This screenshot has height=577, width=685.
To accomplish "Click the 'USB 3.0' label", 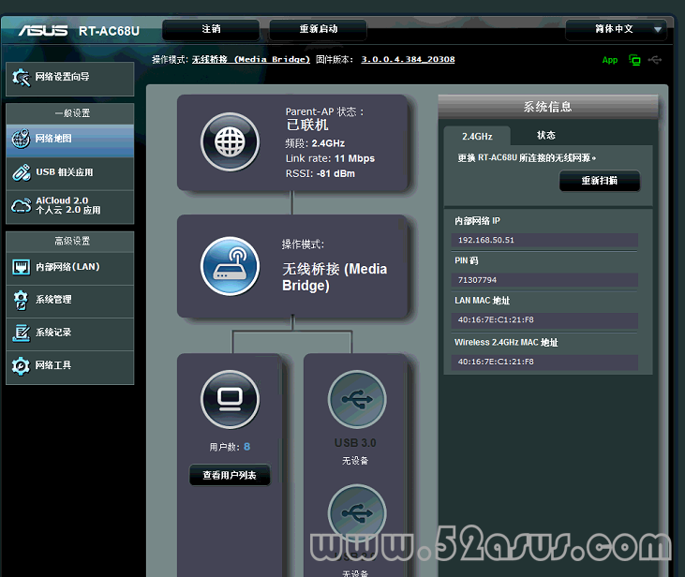I will (x=355, y=443).
